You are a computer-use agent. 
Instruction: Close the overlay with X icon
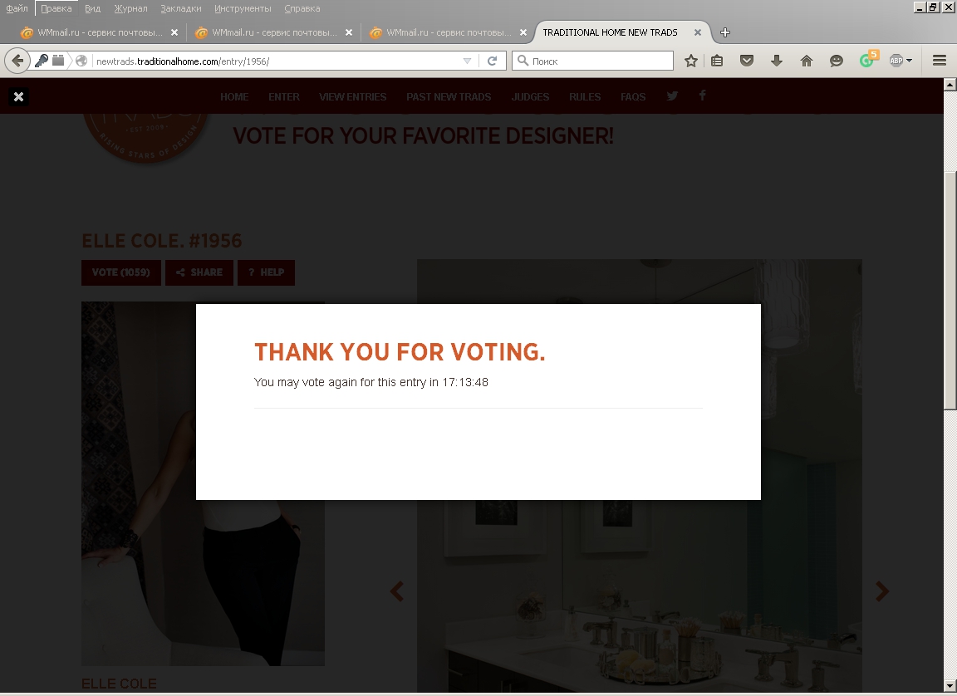pyautogui.click(x=18, y=96)
